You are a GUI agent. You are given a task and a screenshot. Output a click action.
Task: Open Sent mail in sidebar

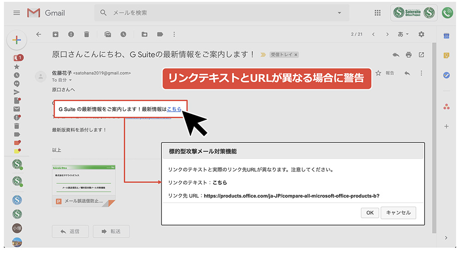coord(17,92)
